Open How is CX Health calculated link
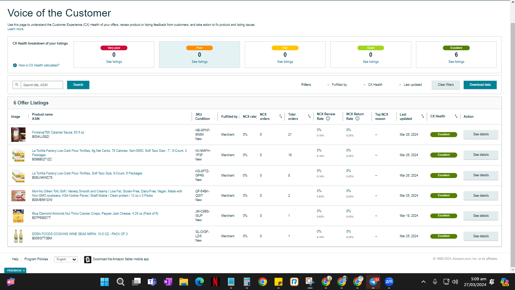Image resolution: width=515 pixels, height=290 pixels. pos(39,65)
